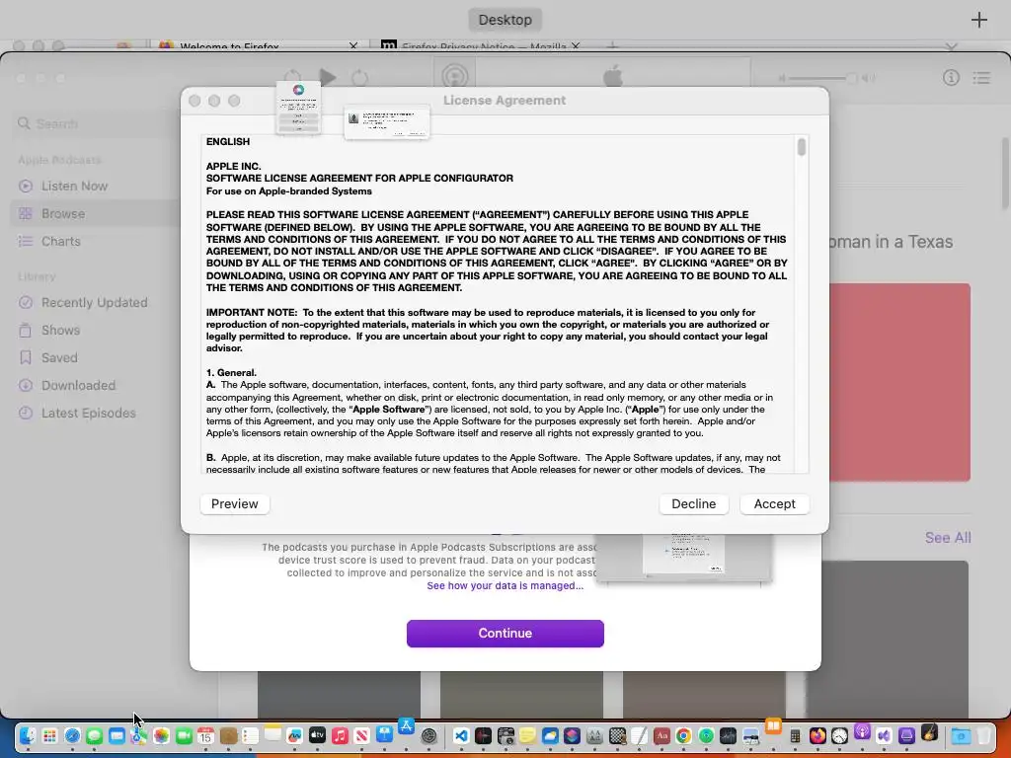Click the See All link in Podcasts
The image size is (1011, 758).
click(x=948, y=538)
